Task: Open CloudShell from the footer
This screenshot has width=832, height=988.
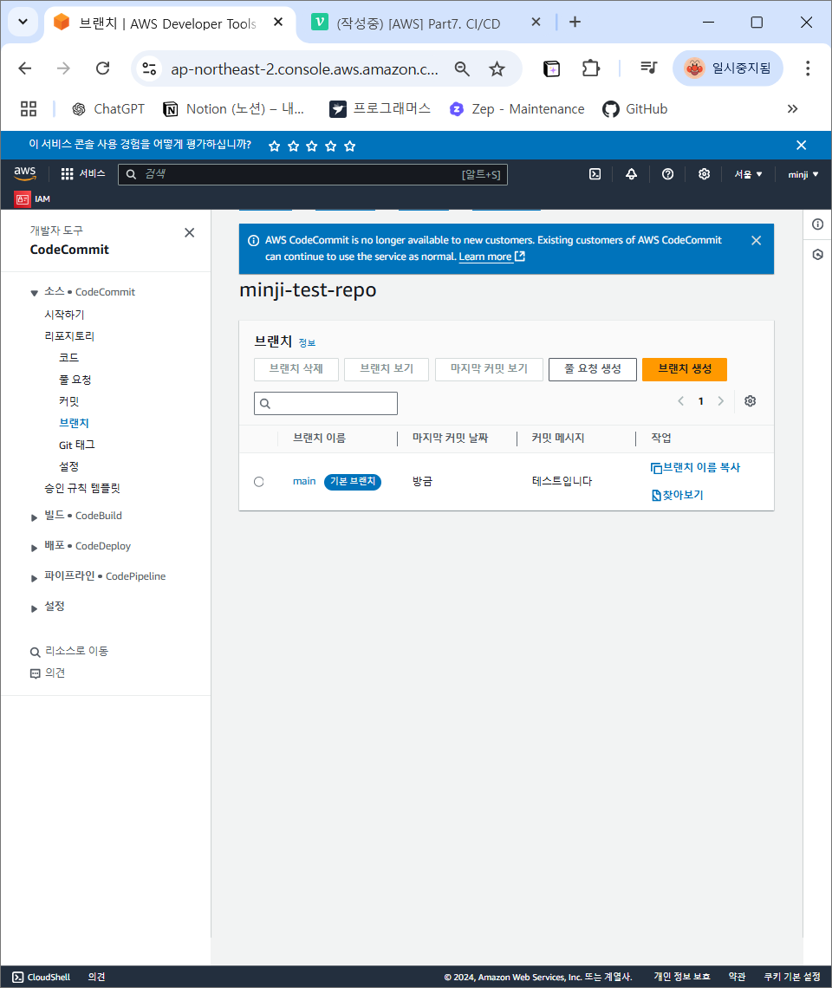Action: tap(42, 978)
